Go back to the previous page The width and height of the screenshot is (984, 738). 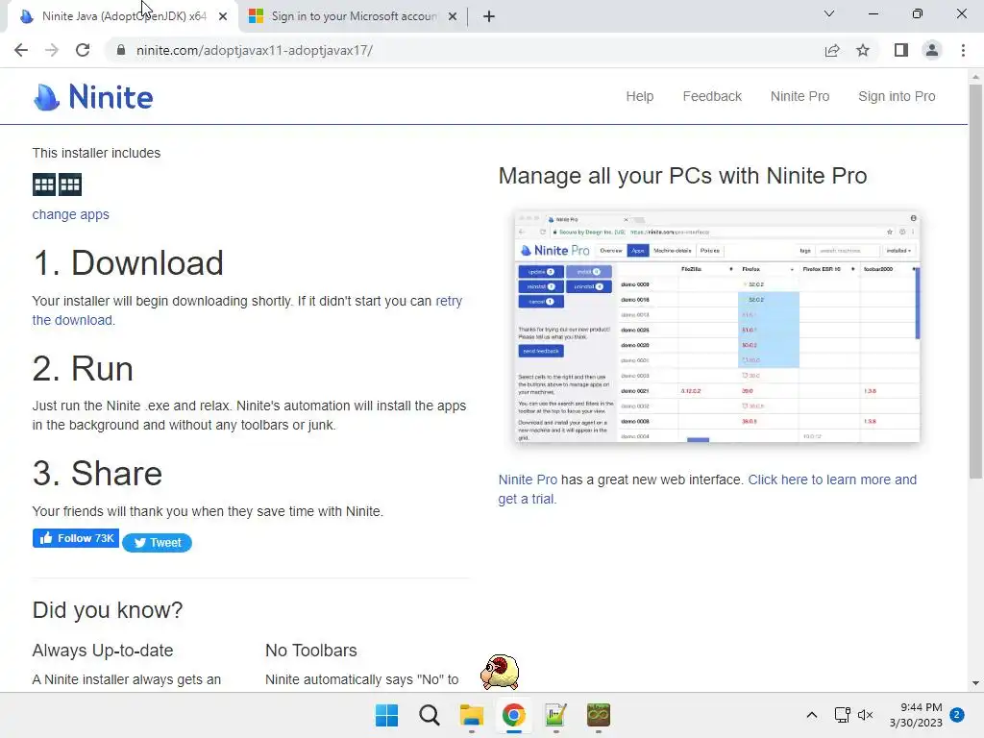pos(21,50)
